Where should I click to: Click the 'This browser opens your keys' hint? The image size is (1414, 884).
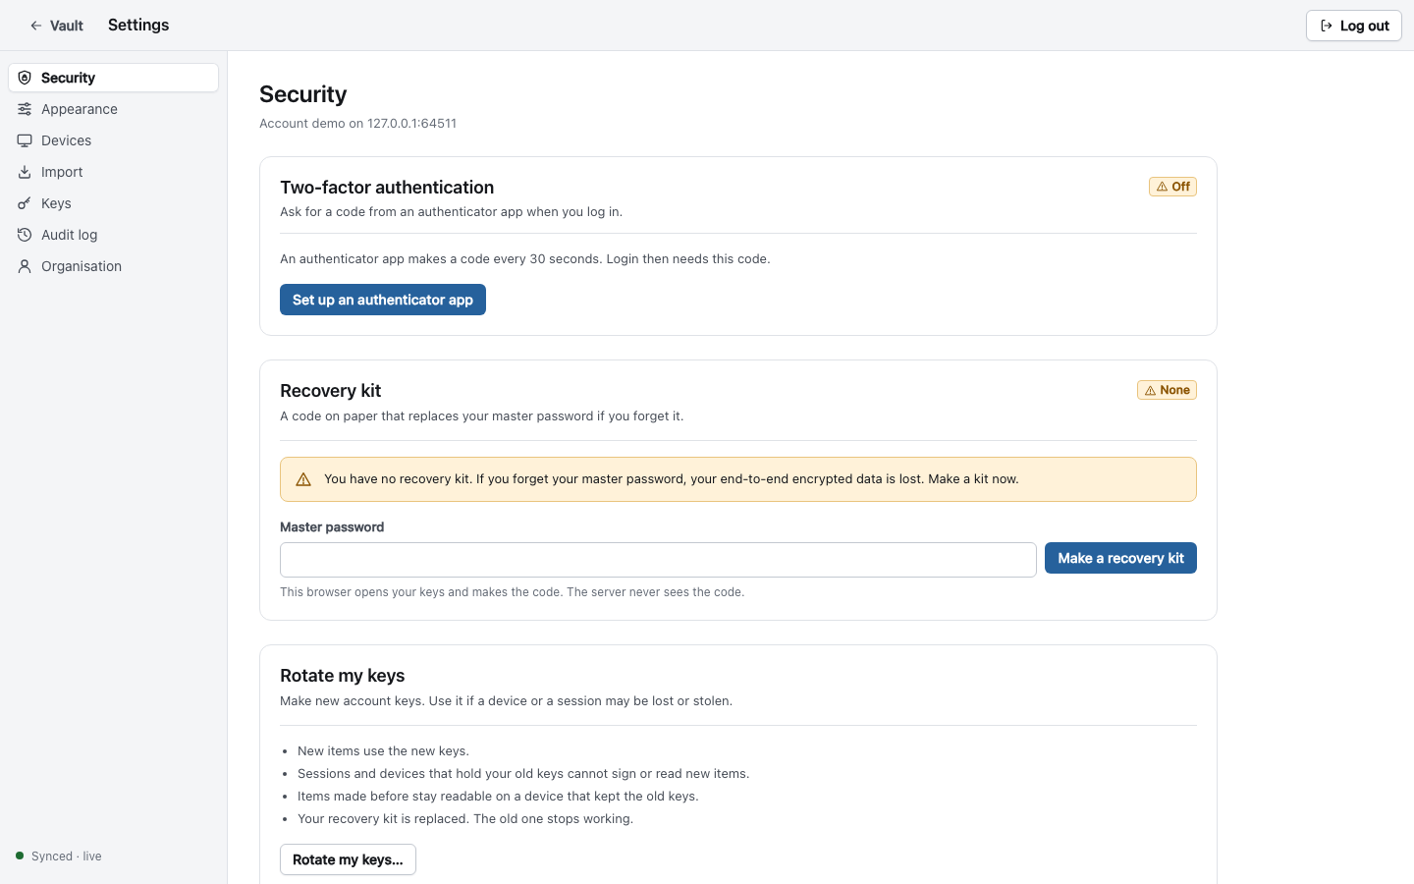point(512,592)
